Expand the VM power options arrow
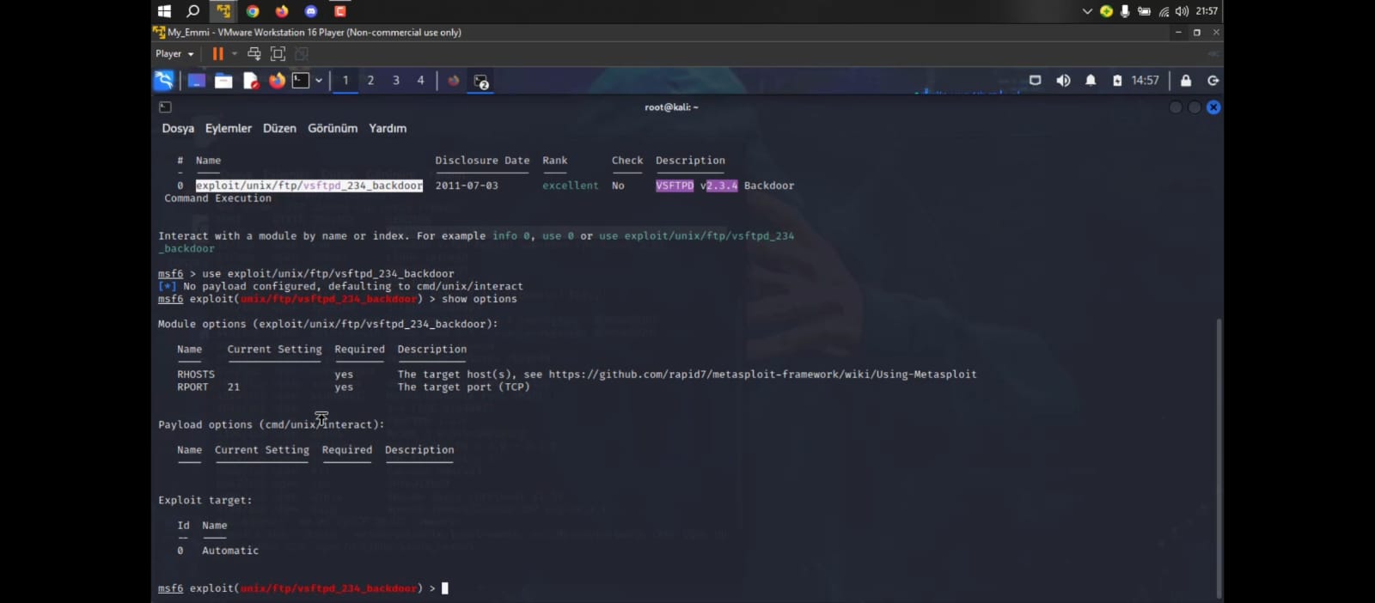The width and height of the screenshot is (1375, 603). pyautogui.click(x=235, y=53)
